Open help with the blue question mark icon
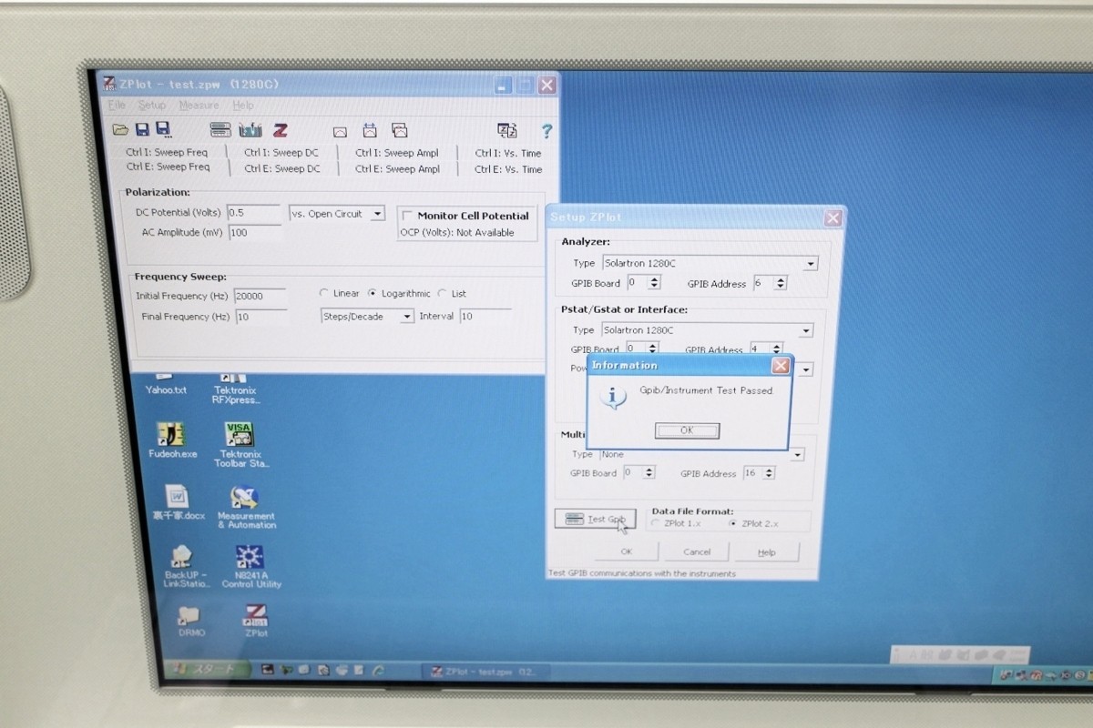This screenshot has height=728, width=1093. tap(546, 131)
